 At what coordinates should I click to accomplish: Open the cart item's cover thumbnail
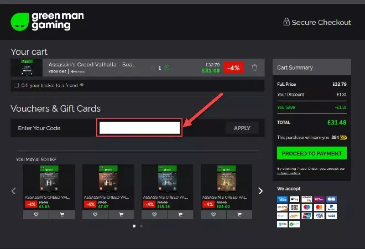pyautogui.click(x=27, y=68)
